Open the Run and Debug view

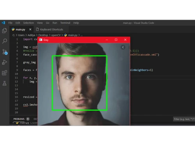click(5, 62)
